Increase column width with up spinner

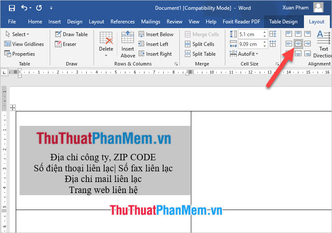click(x=265, y=42)
